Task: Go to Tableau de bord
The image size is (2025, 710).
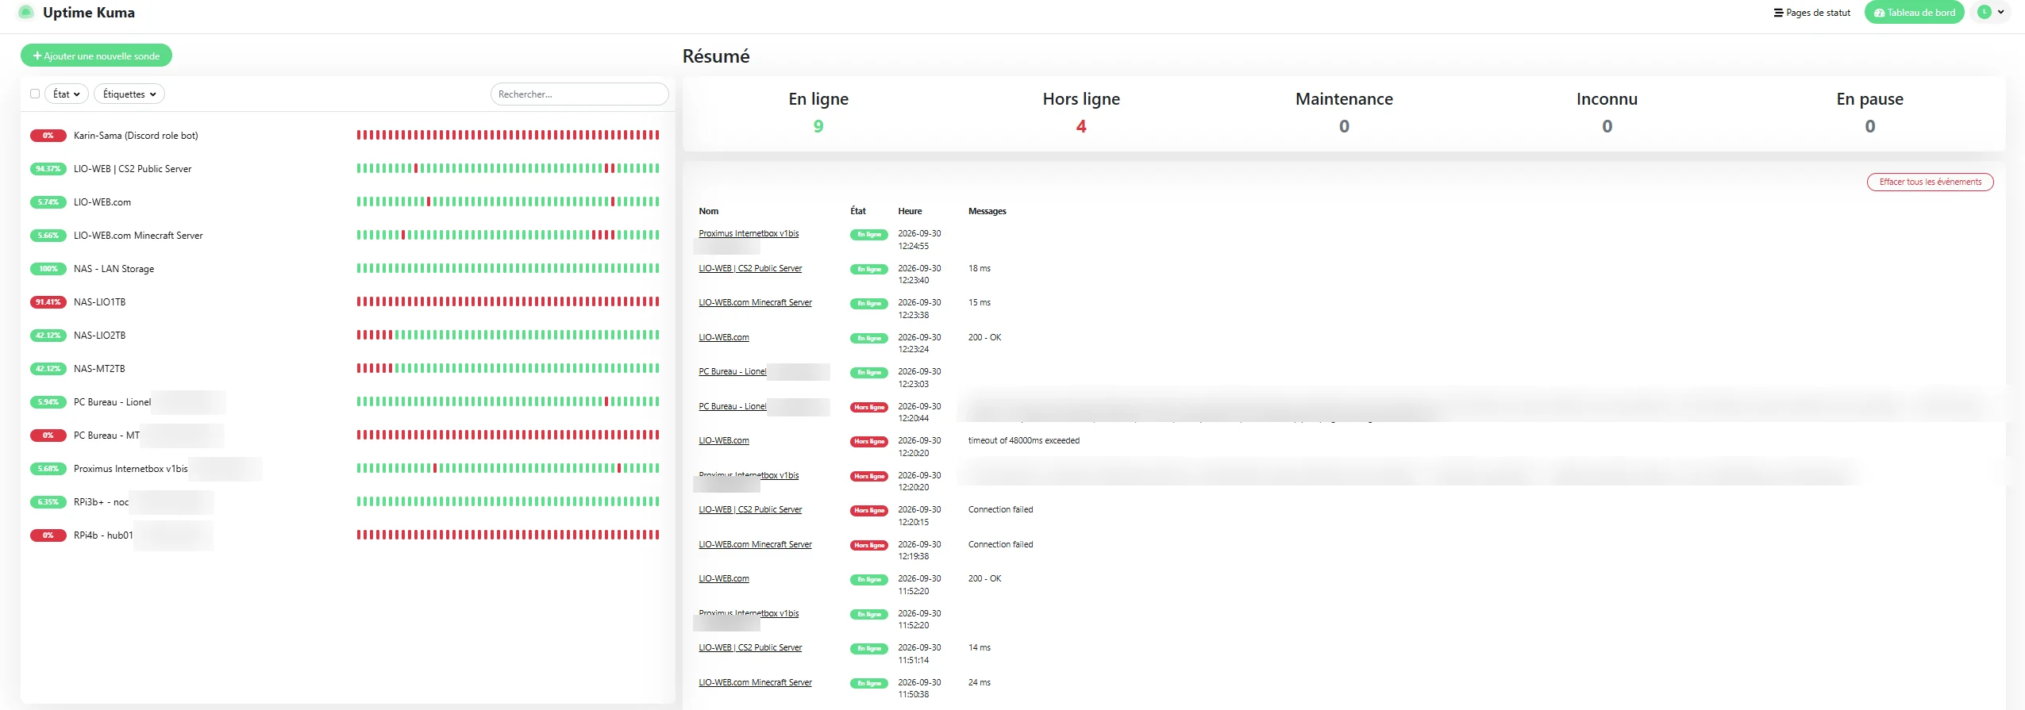Action: (1914, 13)
